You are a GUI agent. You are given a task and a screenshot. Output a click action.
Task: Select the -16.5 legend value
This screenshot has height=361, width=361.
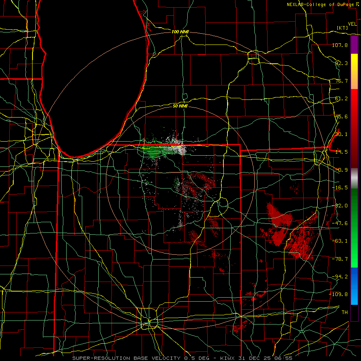pos(340,188)
